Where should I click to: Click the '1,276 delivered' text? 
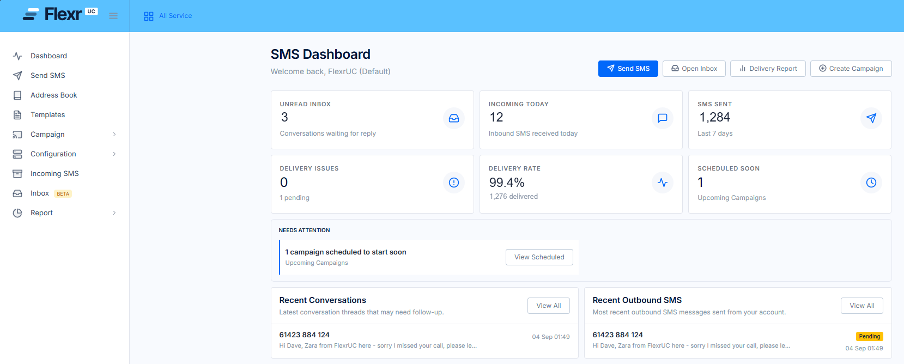(x=513, y=197)
